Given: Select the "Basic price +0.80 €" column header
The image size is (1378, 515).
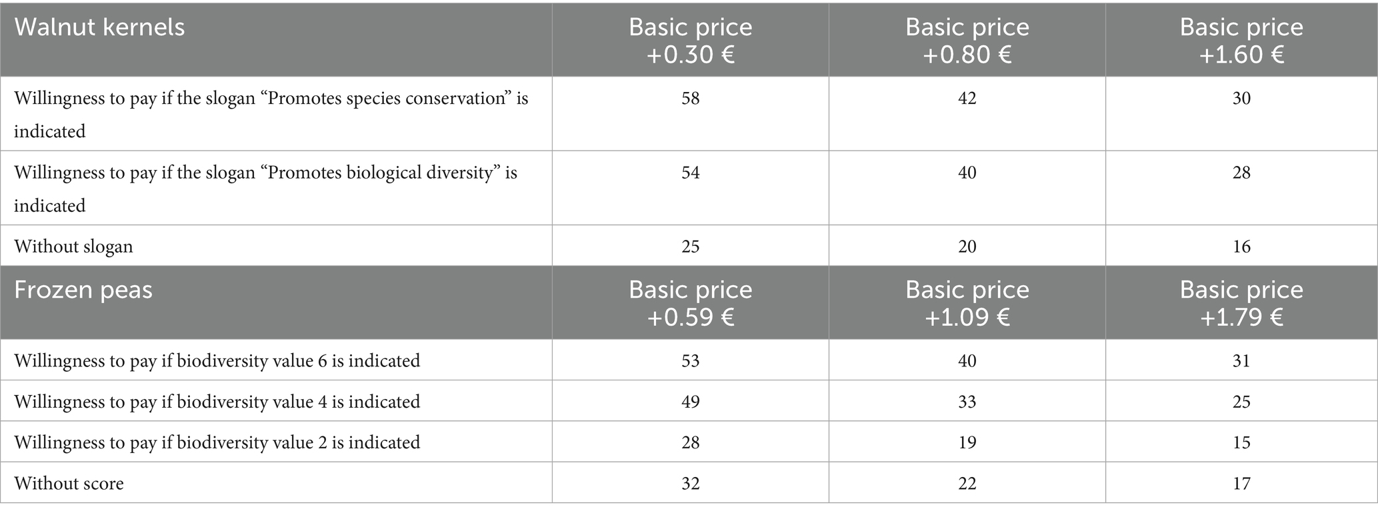Looking at the screenshot, I should [967, 40].
